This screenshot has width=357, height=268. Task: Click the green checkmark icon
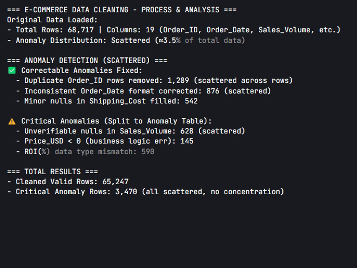pos(12,70)
